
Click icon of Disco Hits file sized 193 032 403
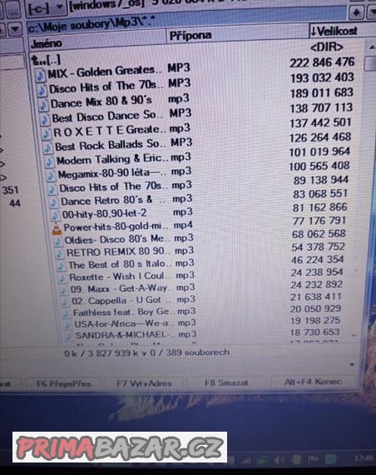tap(42, 90)
